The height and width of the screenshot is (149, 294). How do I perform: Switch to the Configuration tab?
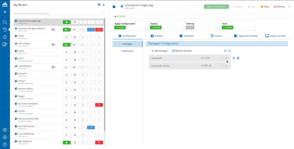(x=127, y=36)
